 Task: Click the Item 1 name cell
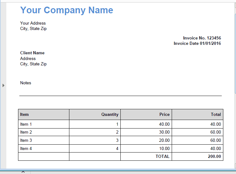click(x=43, y=124)
